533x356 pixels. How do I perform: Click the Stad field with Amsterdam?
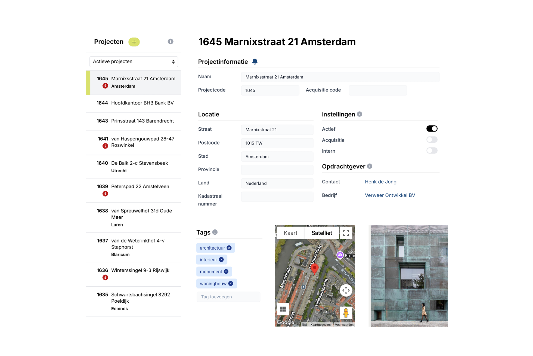pyautogui.click(x=277, y=156)
